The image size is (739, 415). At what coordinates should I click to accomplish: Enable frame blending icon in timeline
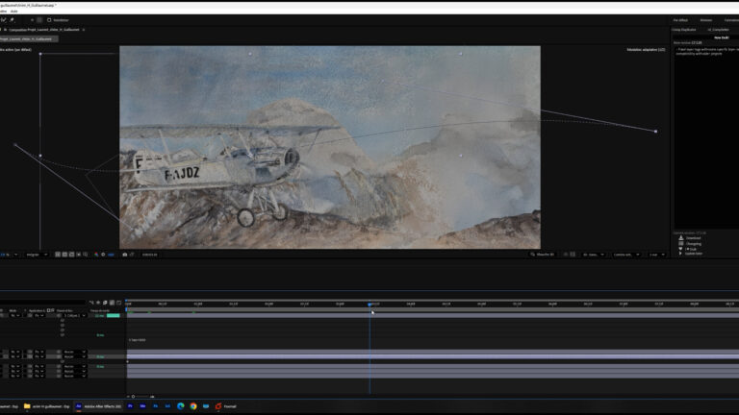105,303
